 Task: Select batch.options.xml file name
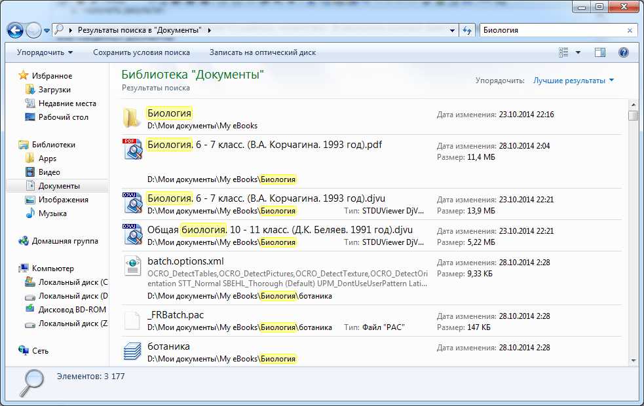coord(185,261)
